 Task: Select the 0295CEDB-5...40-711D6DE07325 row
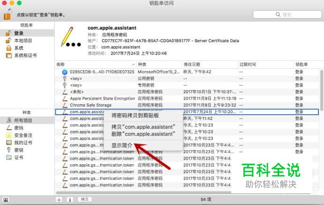coord(187,72)
